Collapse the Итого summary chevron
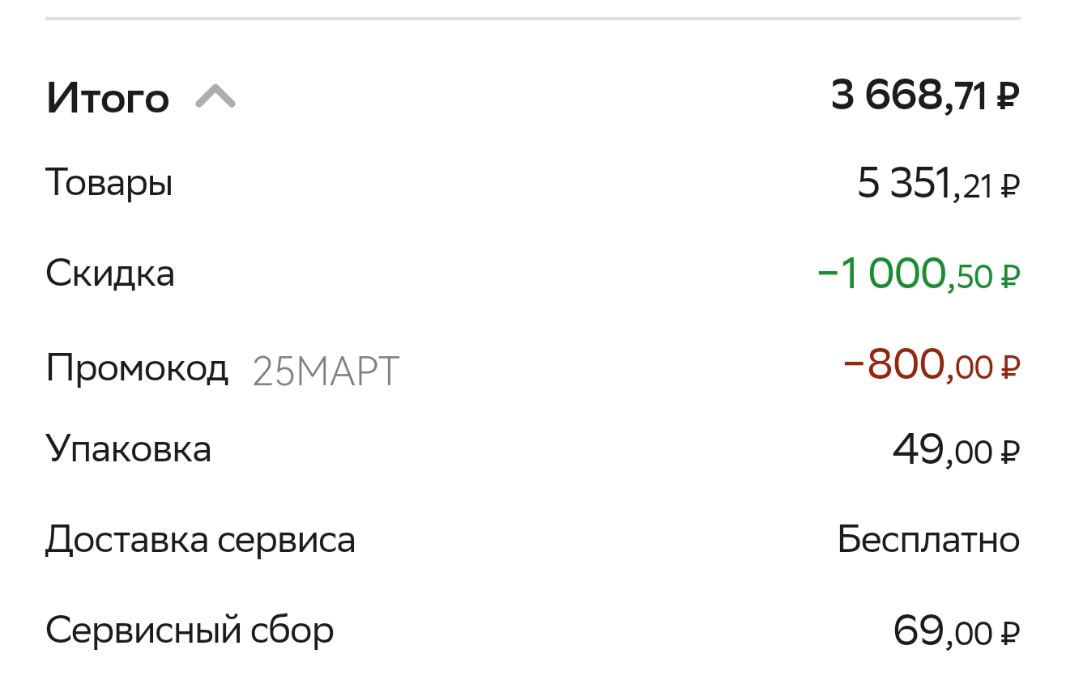1066x688 pixels. point(215,98)
